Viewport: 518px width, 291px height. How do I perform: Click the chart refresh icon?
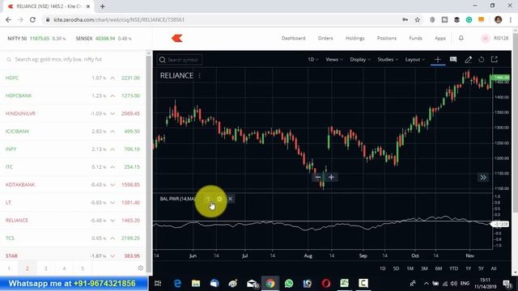click(482, 59)
